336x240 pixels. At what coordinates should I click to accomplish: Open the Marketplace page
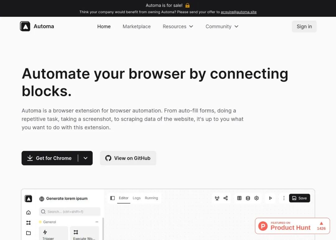click(x=137, y=26)
